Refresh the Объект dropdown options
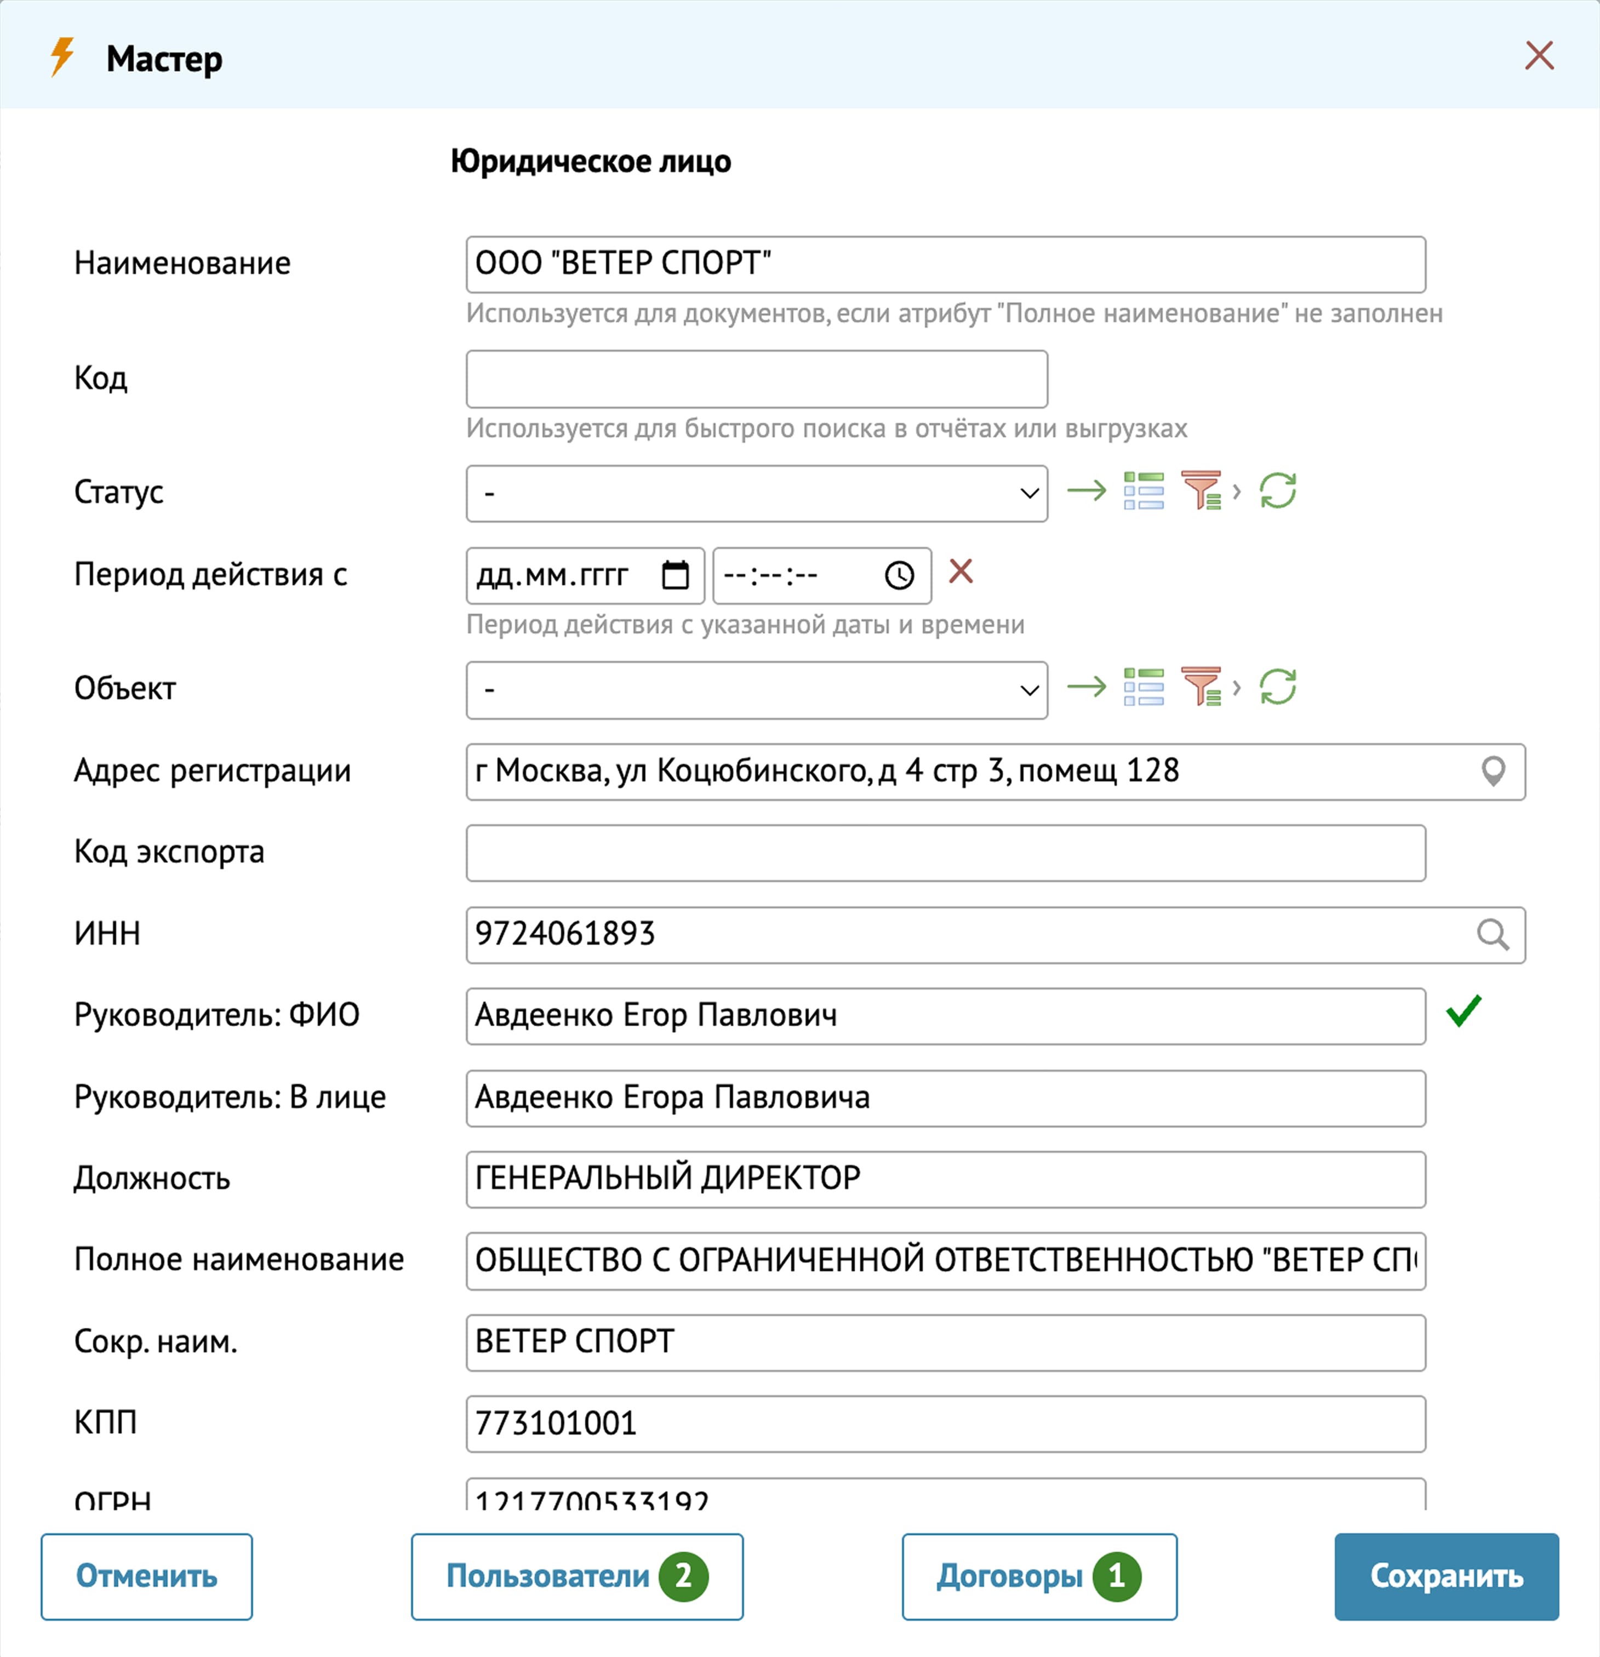Image resolution: width=1600 pixels, height=1657 pixels. pyautogui.click(x=1277, y=687)
